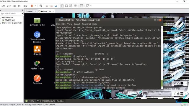
Task: Open the power options dropdown arrow
Action: (35, 6)
